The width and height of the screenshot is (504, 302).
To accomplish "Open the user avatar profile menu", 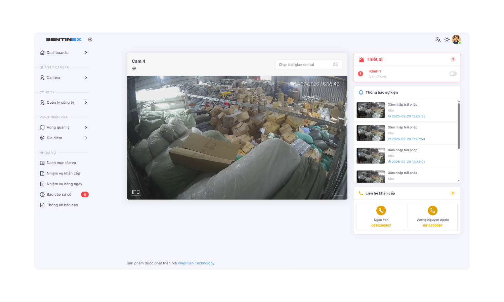I will tap(456, 40).
